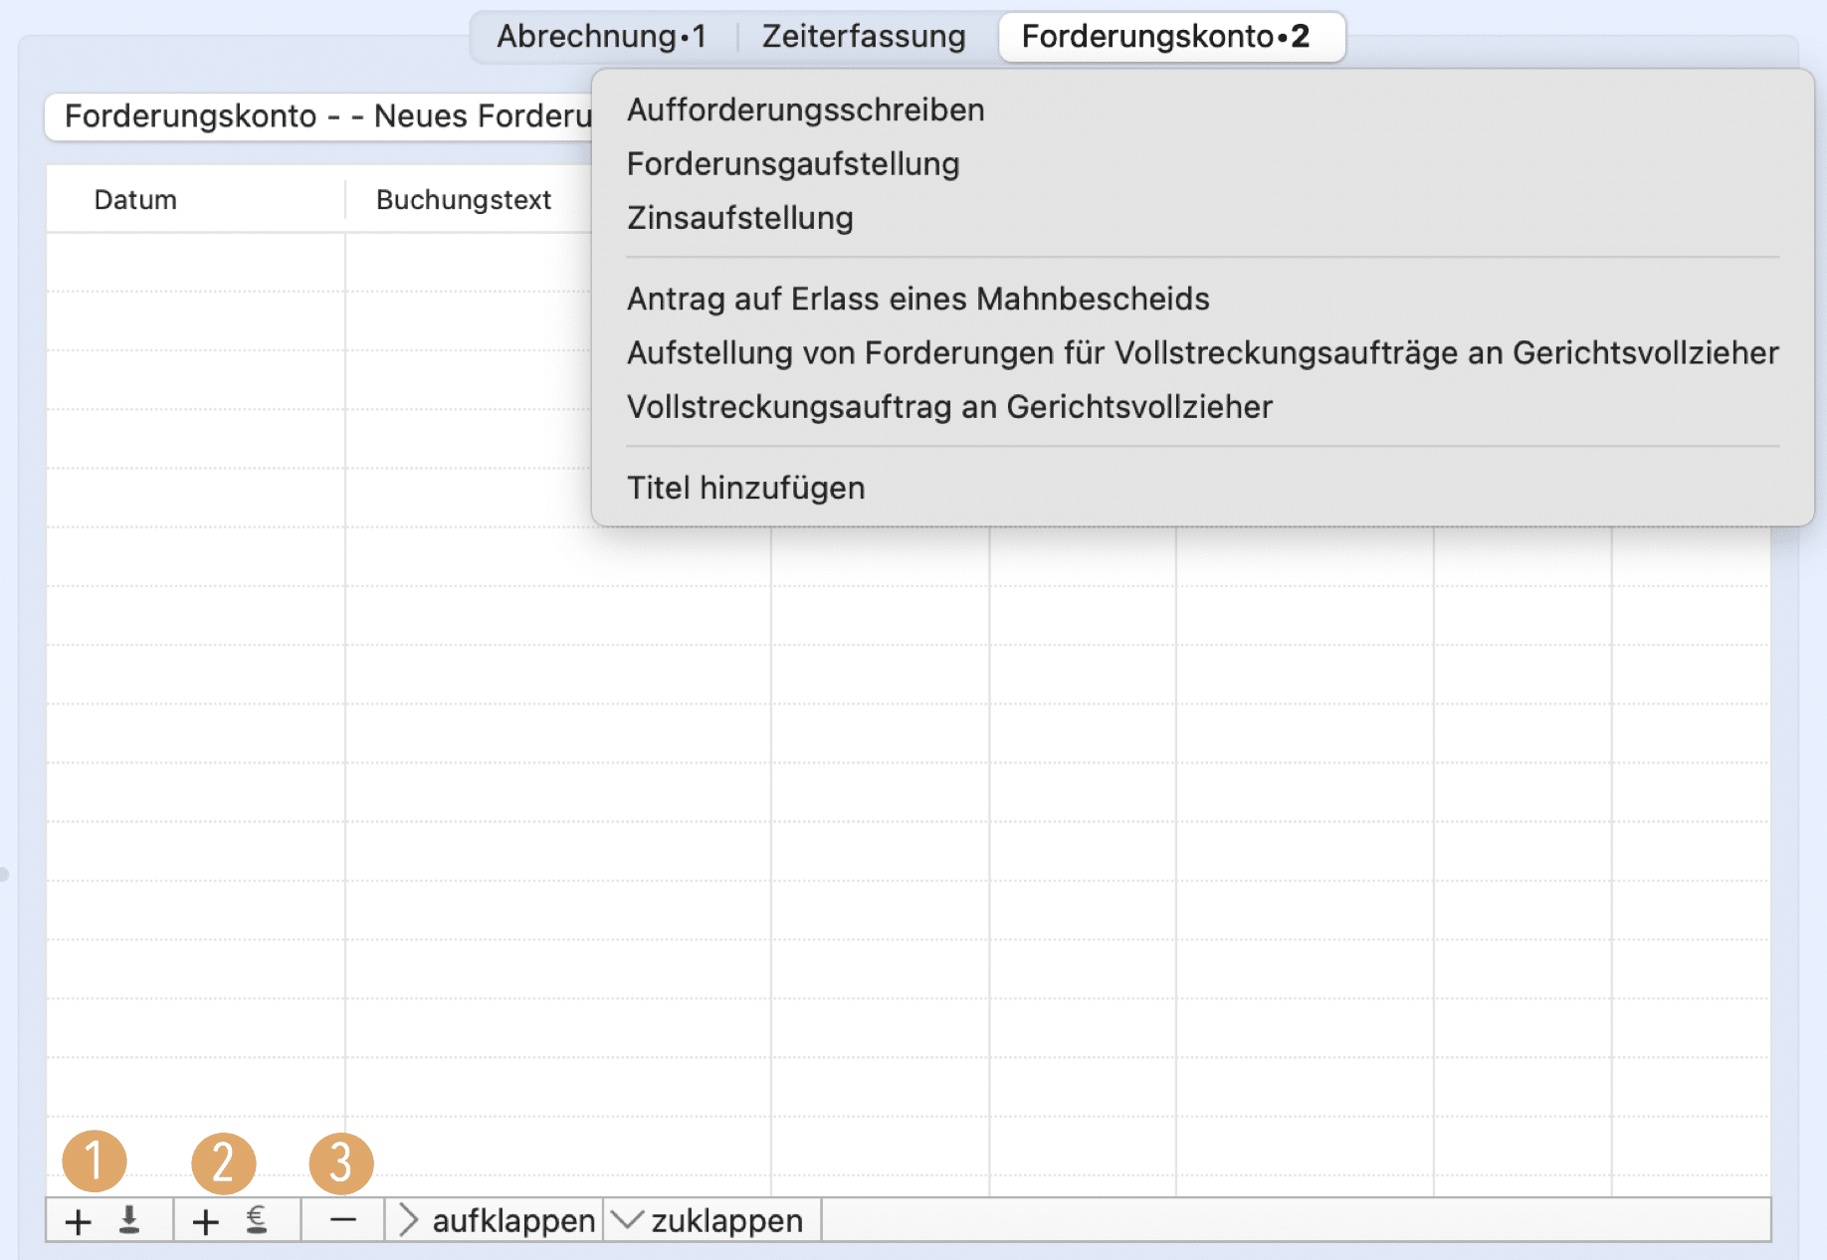Click the Buchungstext column header
1827x1260 pixels.
[469, 200]
